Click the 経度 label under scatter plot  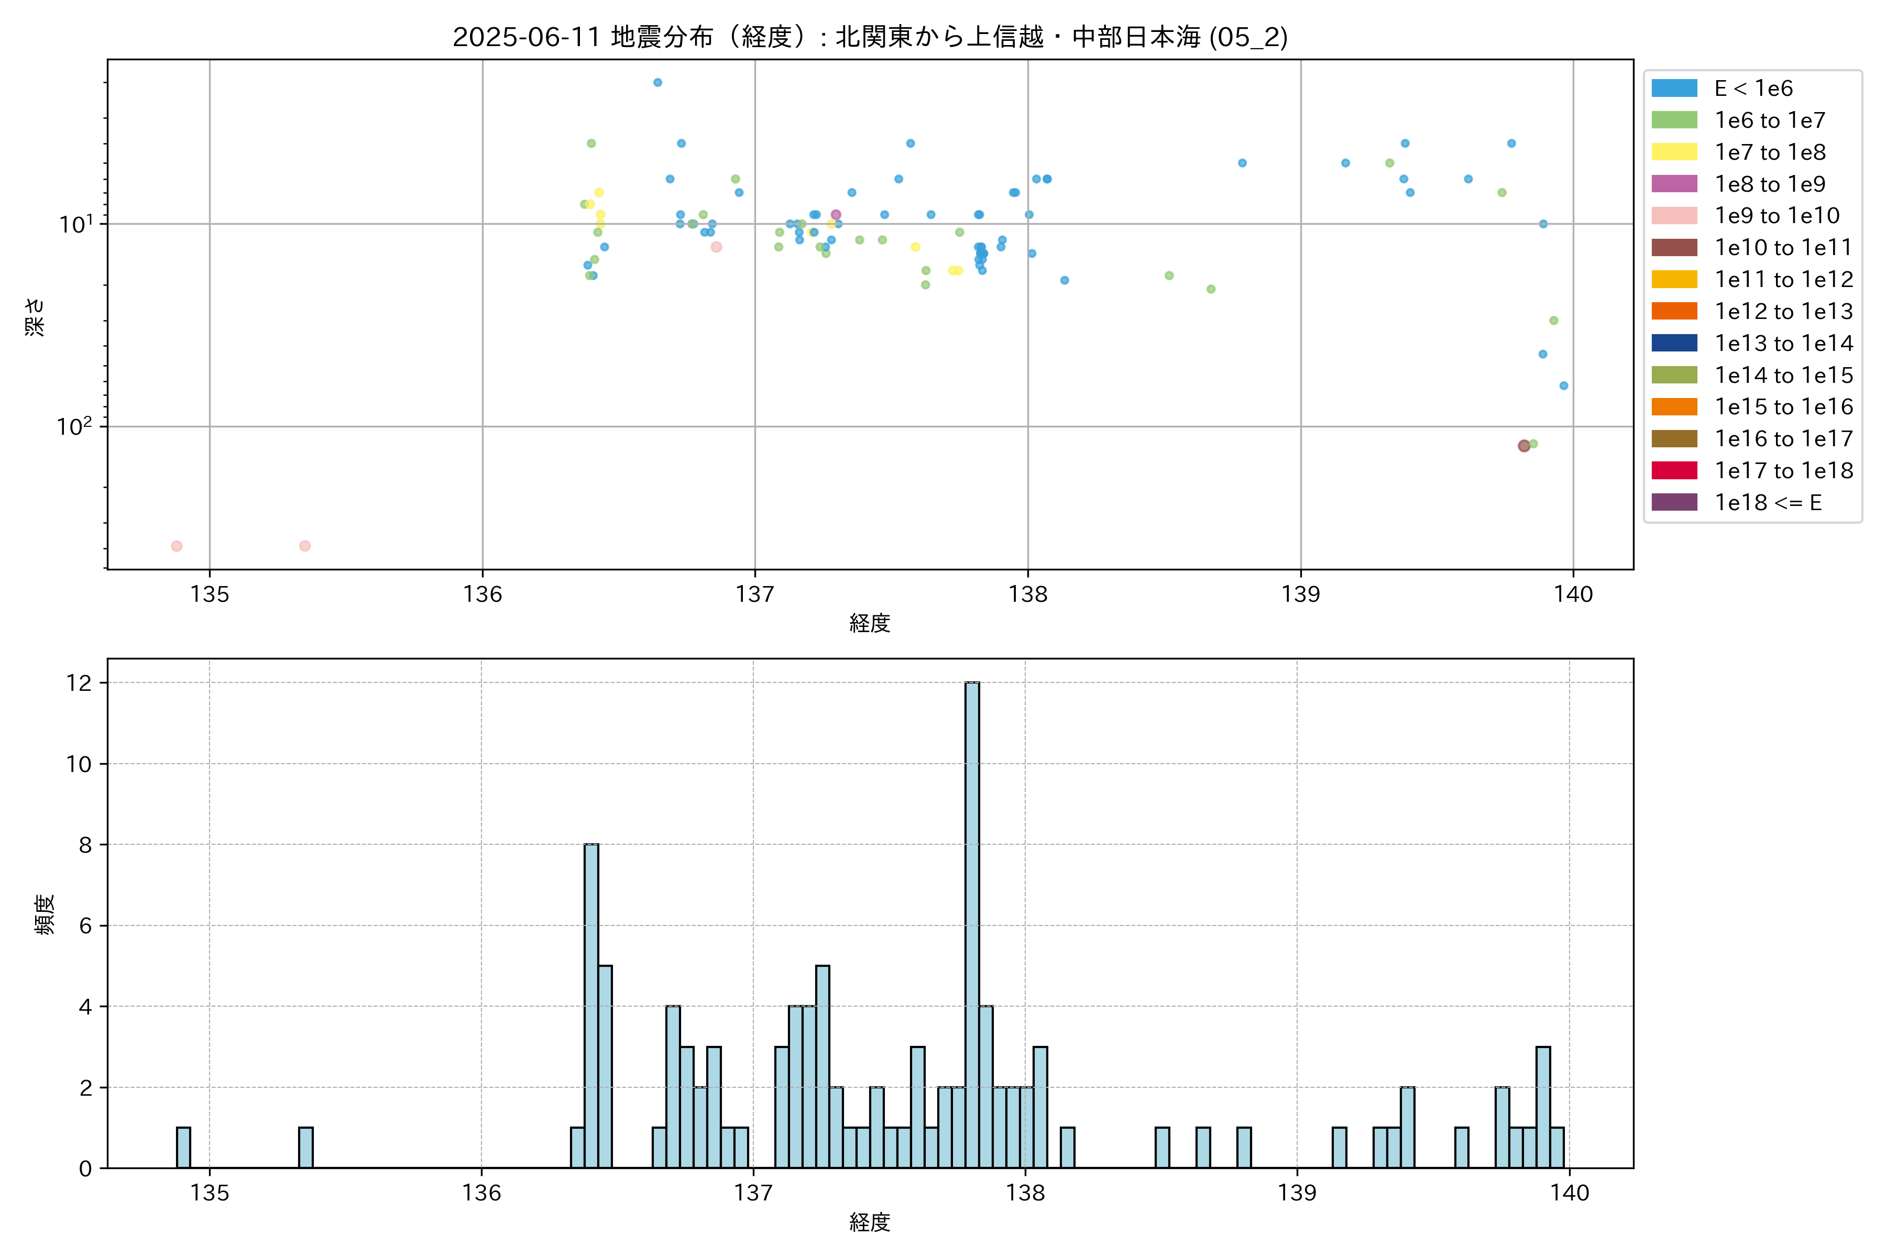pos(870,623)
